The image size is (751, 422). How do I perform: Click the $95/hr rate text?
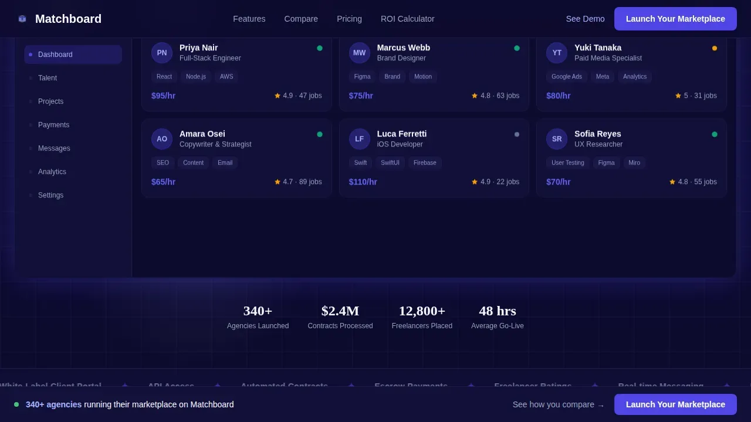[x=163, y=96]
